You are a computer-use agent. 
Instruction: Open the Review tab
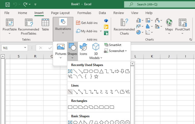[119, 13]
